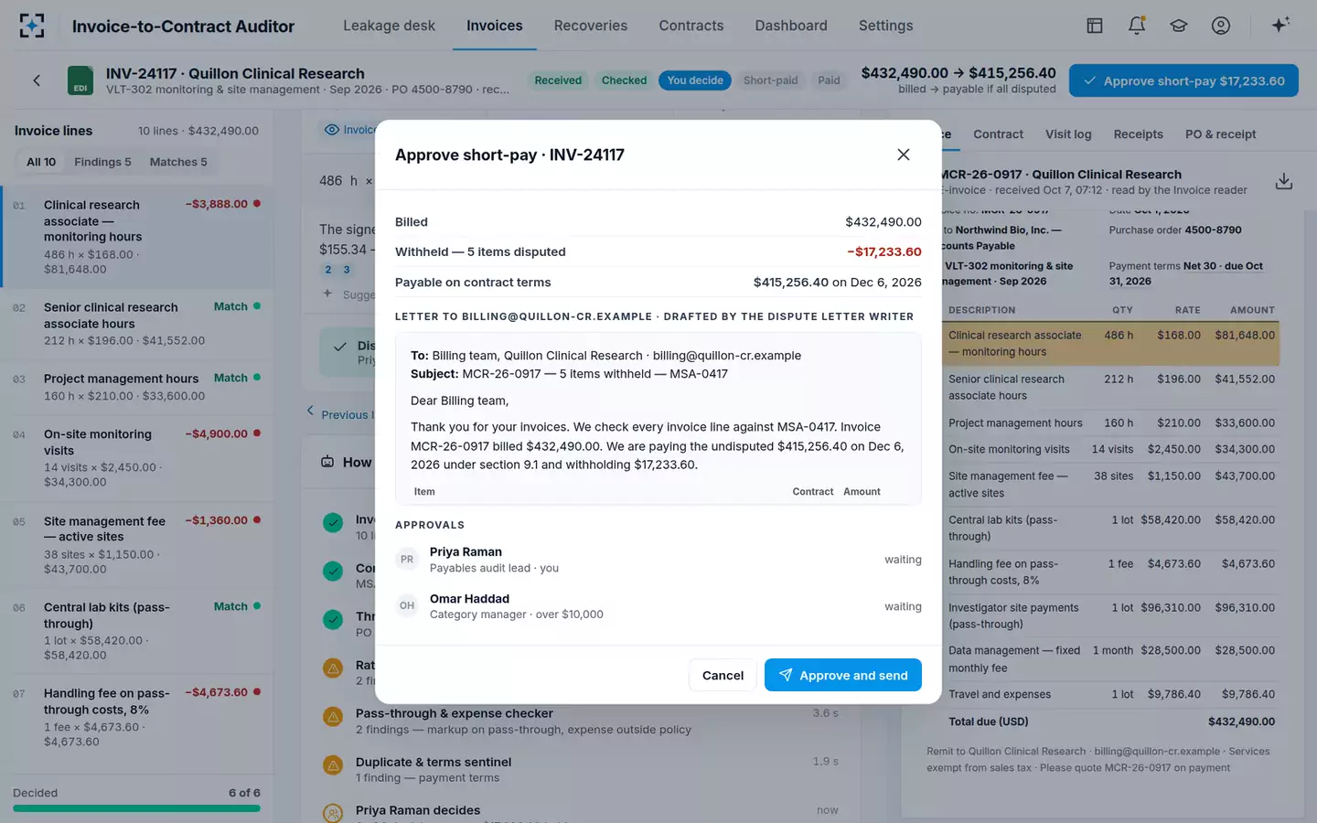Click citation chip 3 under the finding
1317x823 pixels.
click(x=346, y=270)
